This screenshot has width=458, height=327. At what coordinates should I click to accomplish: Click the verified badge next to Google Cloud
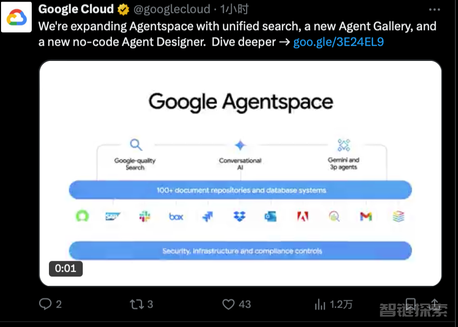[123, 10]
